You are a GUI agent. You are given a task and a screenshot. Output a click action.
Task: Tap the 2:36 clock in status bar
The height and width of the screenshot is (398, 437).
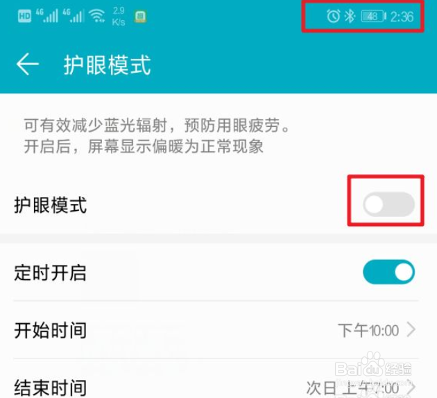(402, 17)
